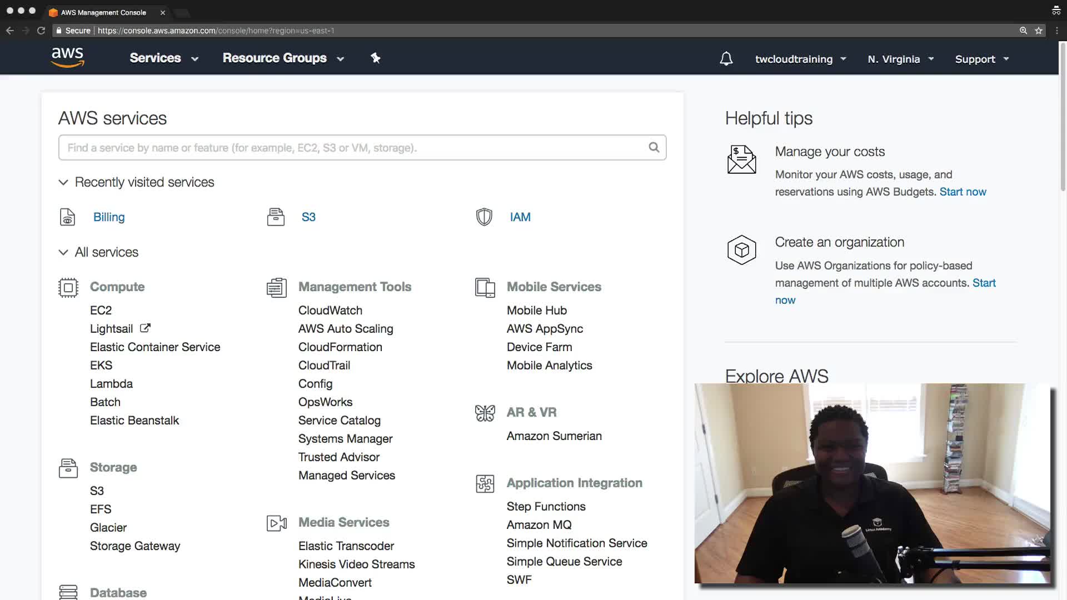Click the Billing service icon
This screenshot has height=600, width=1067.
67,217
